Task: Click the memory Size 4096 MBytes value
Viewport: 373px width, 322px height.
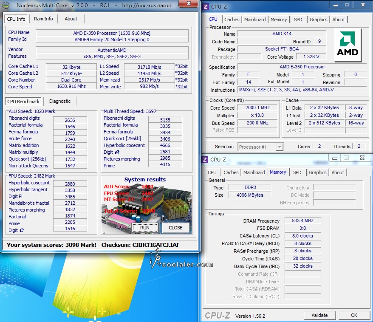Action: (250, 195)
